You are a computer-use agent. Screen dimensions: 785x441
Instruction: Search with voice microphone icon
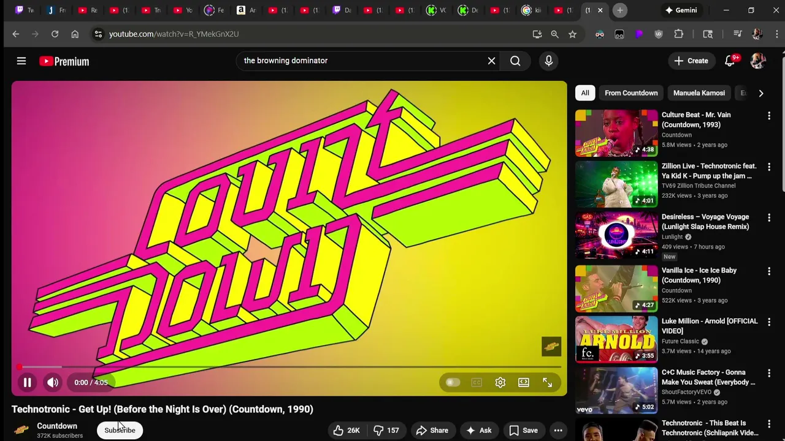[x=548, y=61]
